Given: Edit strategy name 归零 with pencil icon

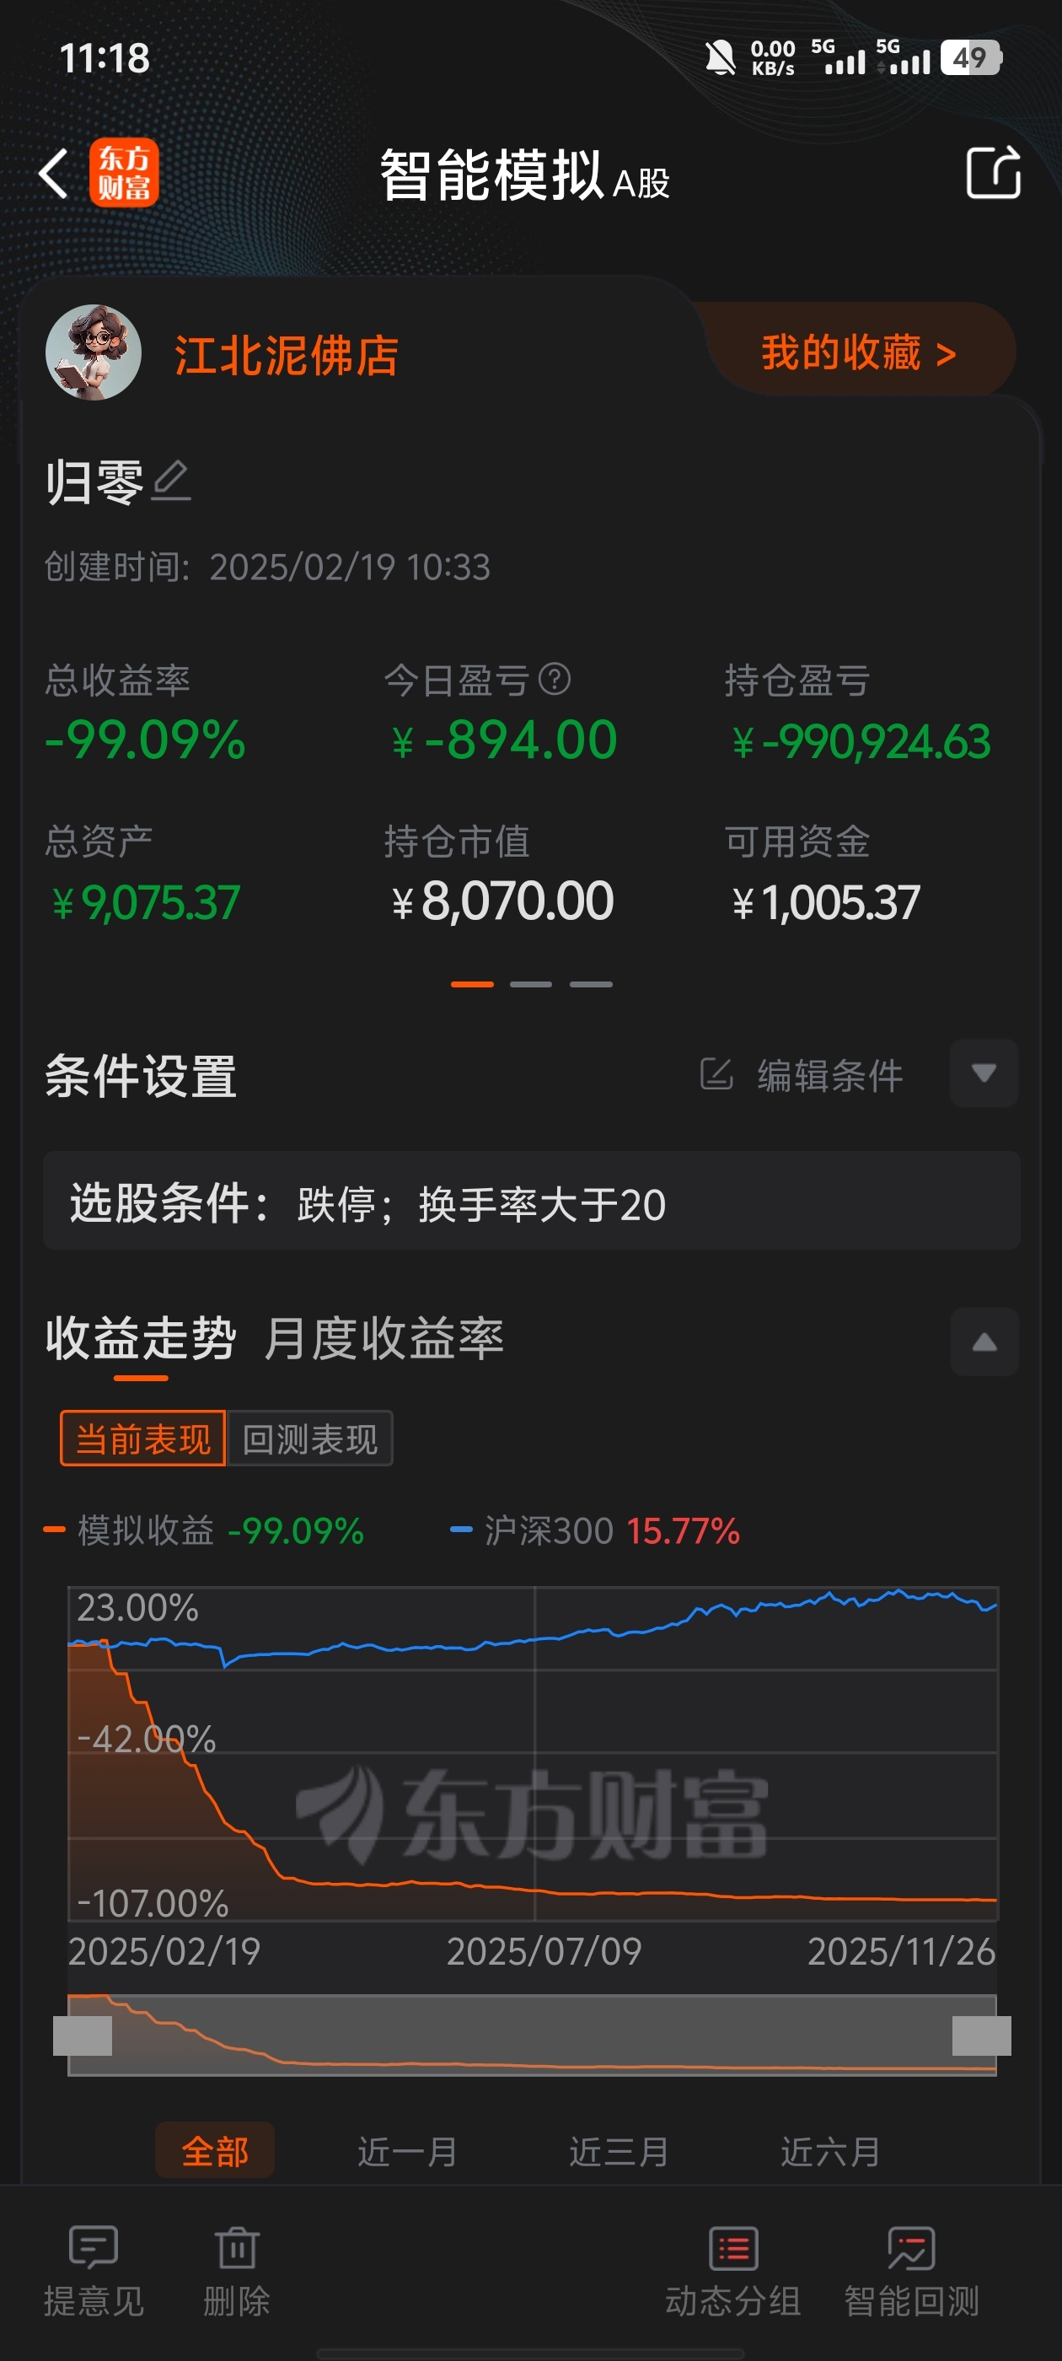Looking at the screenshot, I should [x=171, y=481].
